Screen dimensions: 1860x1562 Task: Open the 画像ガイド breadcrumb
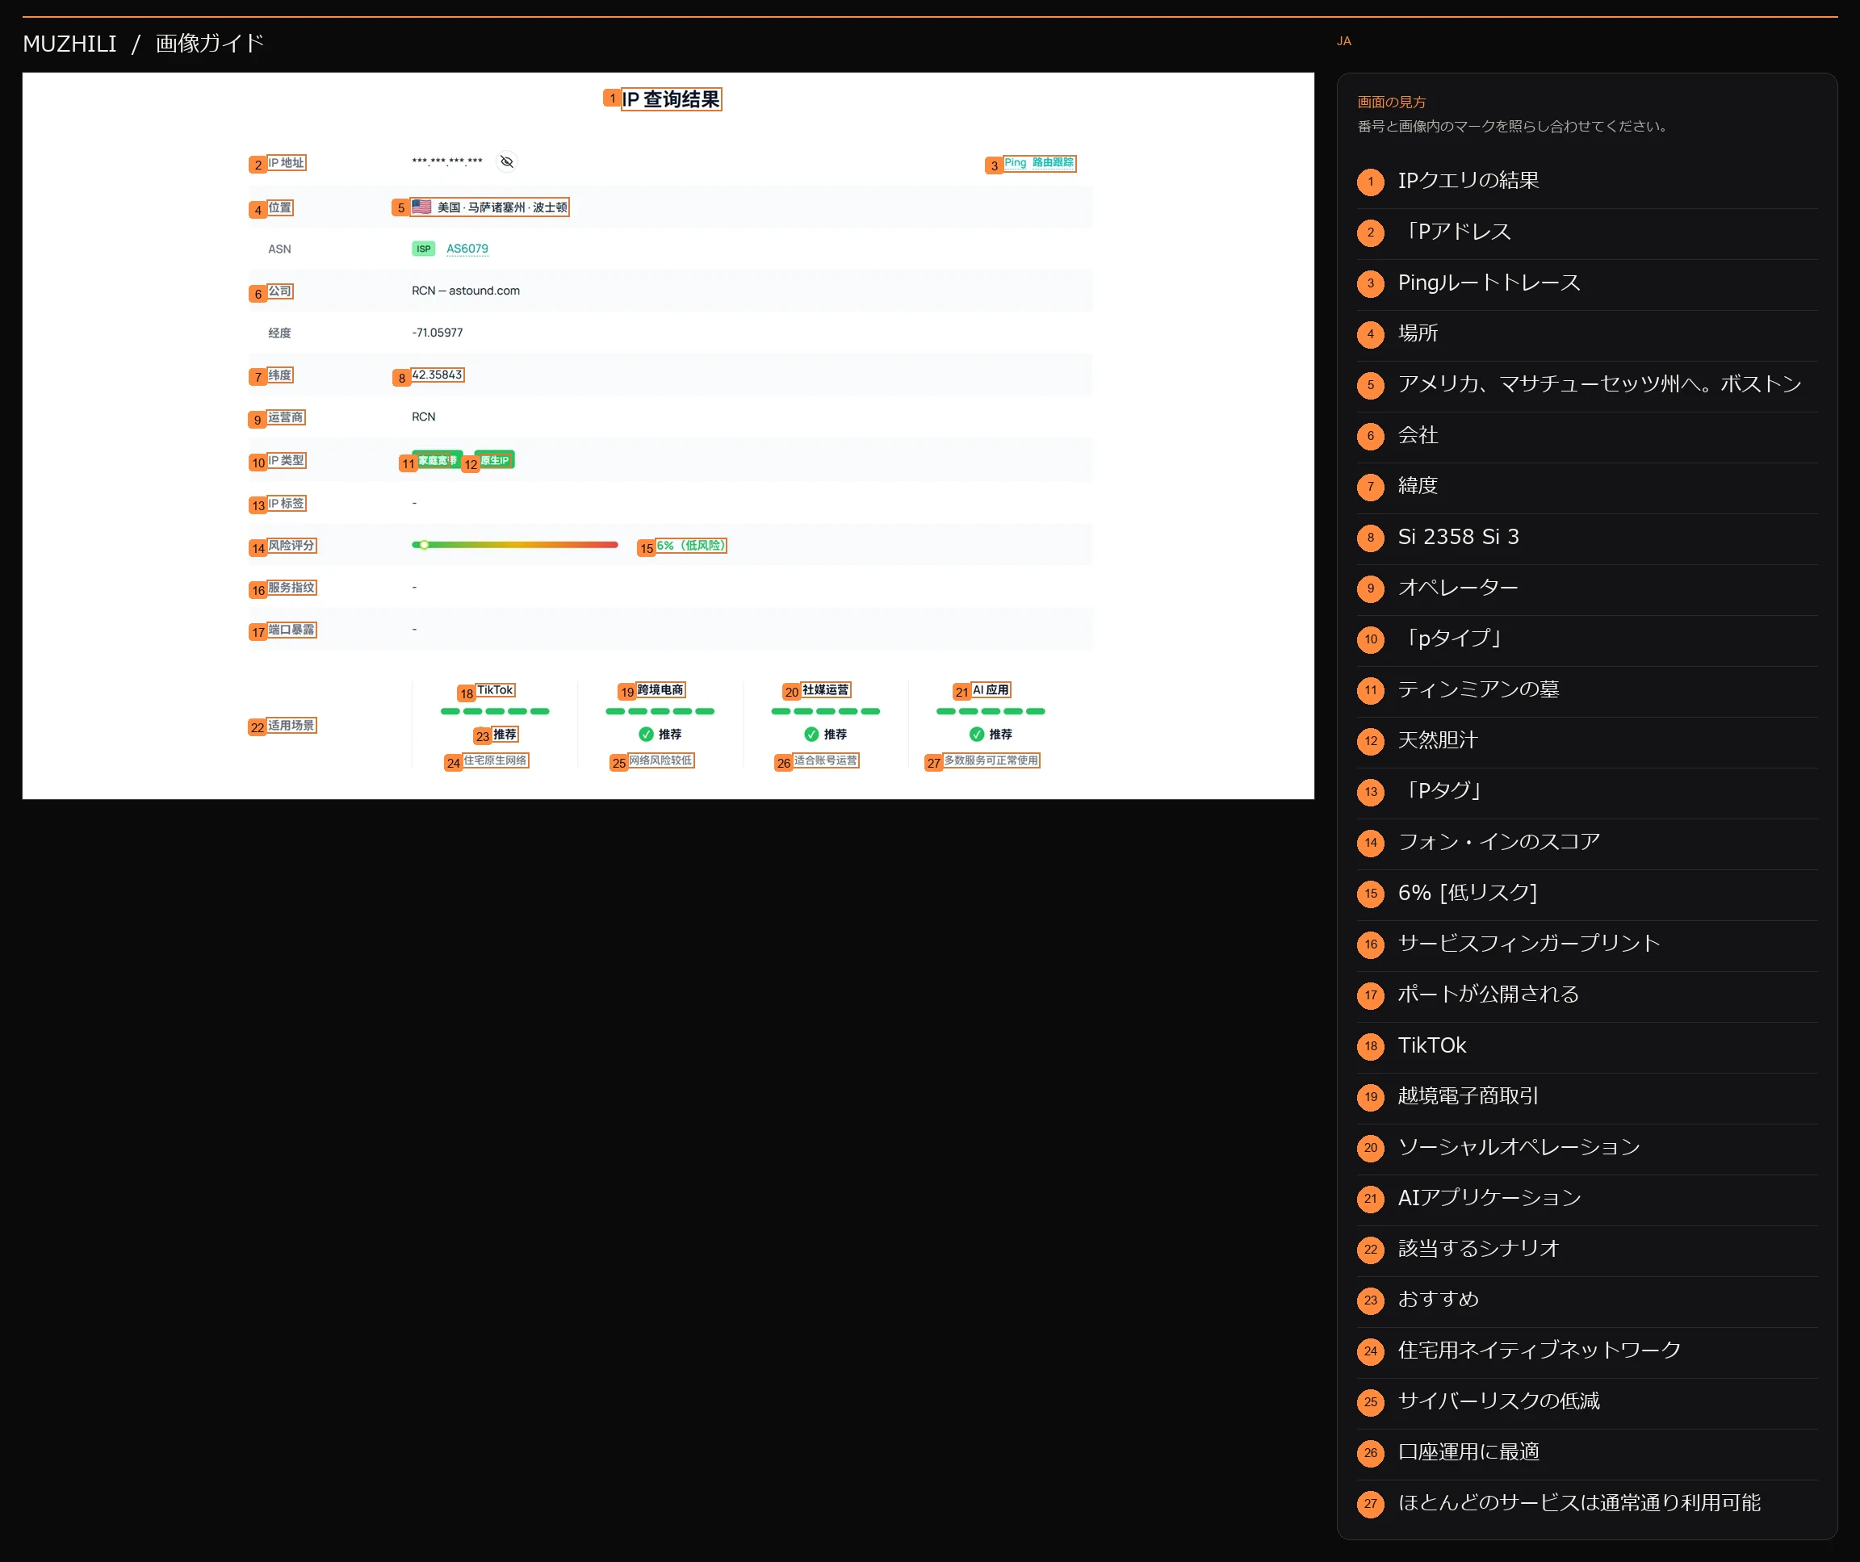coord(210,44)
